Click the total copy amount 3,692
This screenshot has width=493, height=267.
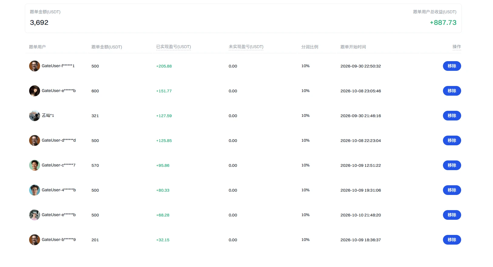[x=39, y=22]
